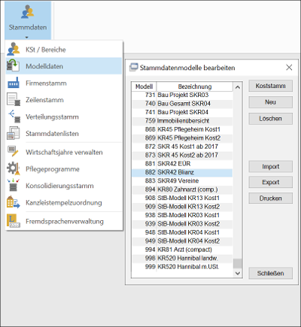The image size is (301, 327).
Task: Click the Löschen button
Action: click(270, 119)
